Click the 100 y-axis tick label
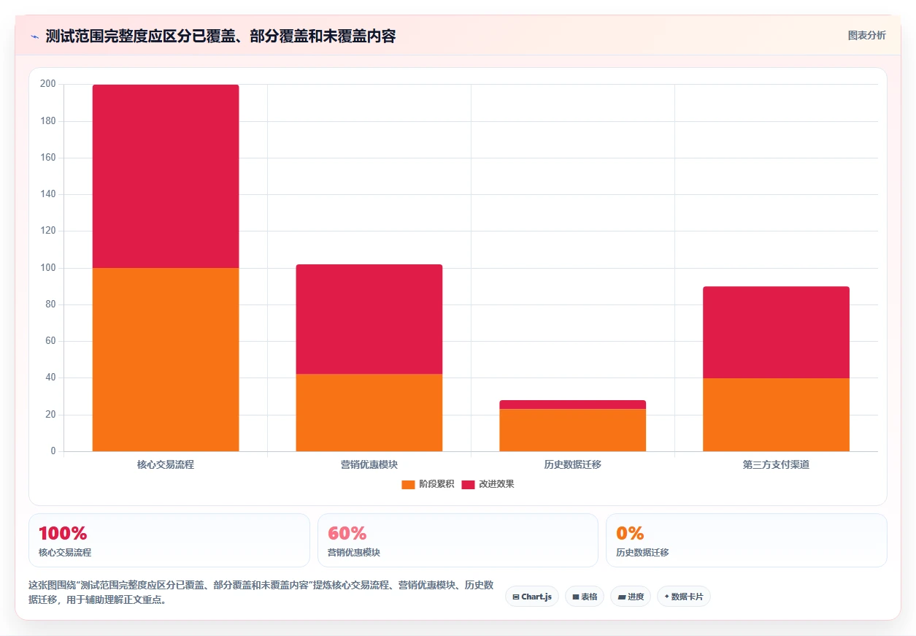This screenshot has height=636, width=916. [48, 268]
